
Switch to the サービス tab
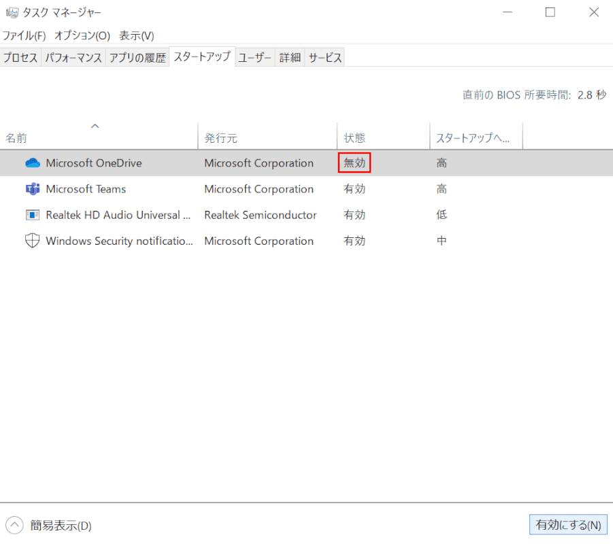point(325,57)
